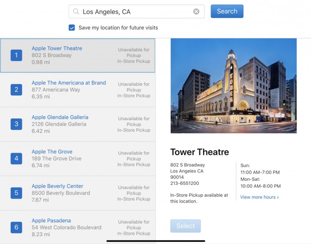Open Apple Tower Theatre store link
Screen dimensions: 311x244
coord(57,49)
